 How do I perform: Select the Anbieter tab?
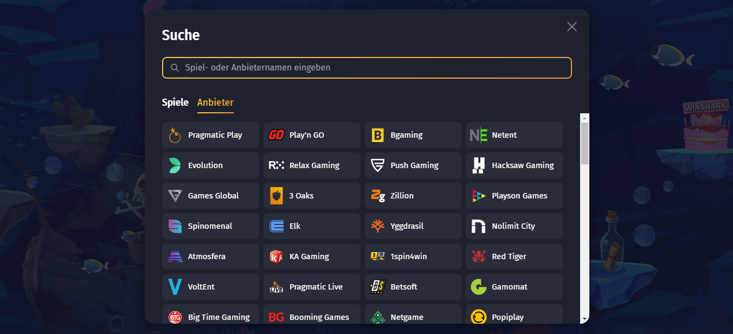click(x=215, y=102)
